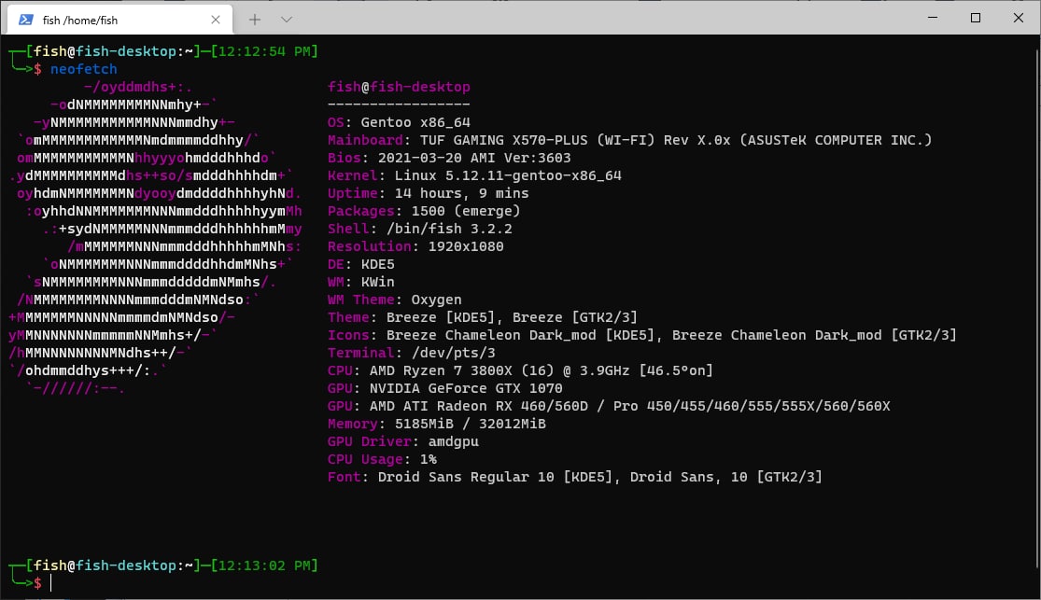Click the Gentoo ASCII art logo
The height and width of the screenshot is (600, 1041).
click(156, 238)
